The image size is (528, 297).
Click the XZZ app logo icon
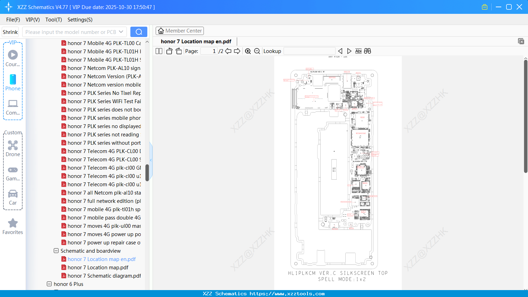[9, 7]
